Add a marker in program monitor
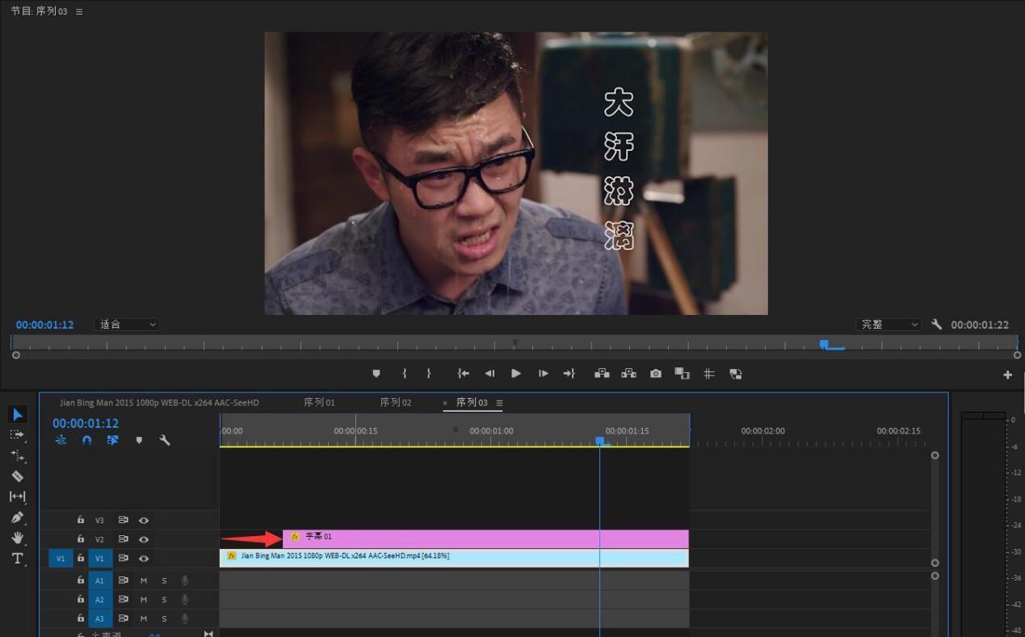The width and height of the screenshot is (1025, 637). 376,374
